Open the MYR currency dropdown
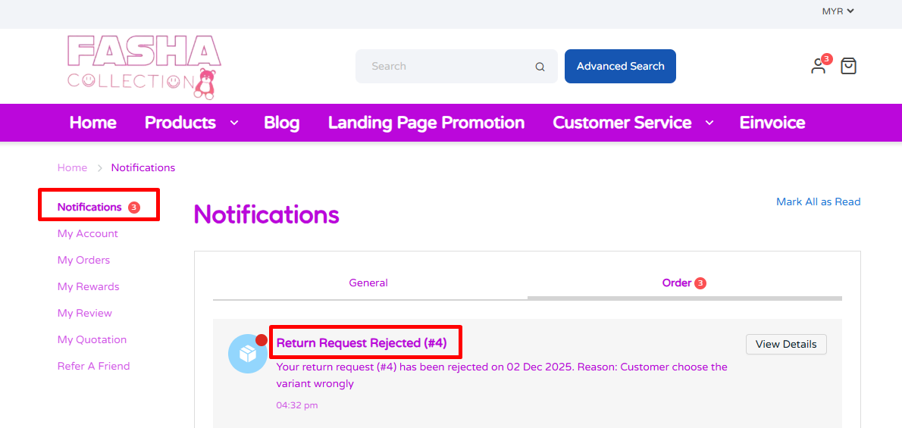This screenshot has height=428, width=902. click(838, 11)
